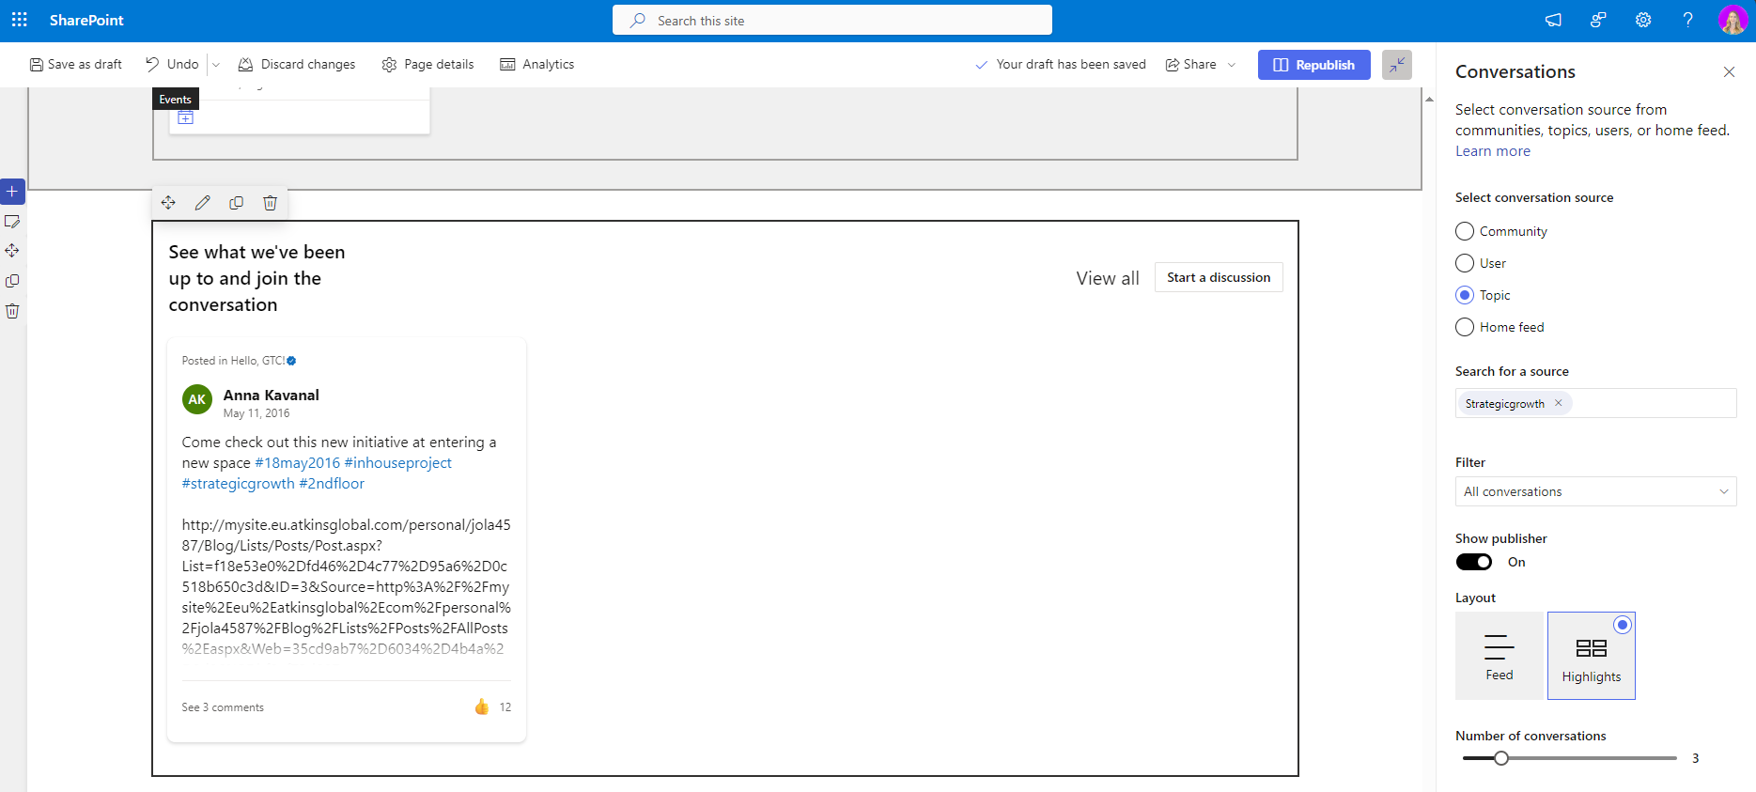Click the Search this site box
The height and width of the screenshot is (792, 1756).
coord(832,20)
